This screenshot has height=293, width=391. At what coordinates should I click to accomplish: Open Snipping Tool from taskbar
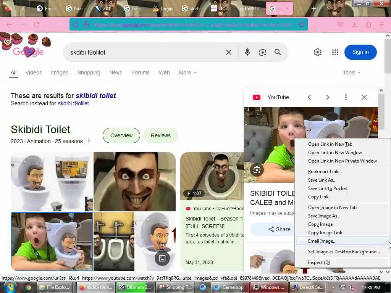tap(176, 287)
